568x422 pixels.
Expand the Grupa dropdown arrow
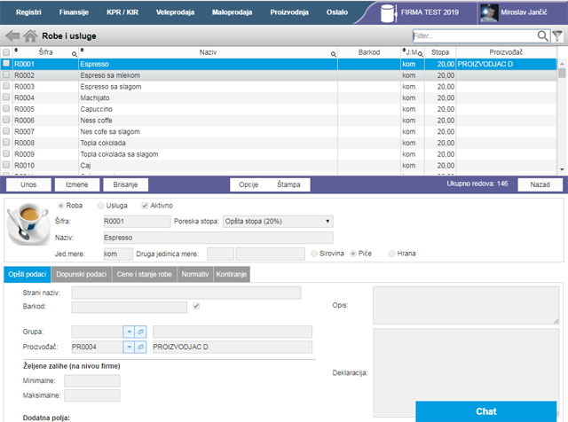[129, 331]
